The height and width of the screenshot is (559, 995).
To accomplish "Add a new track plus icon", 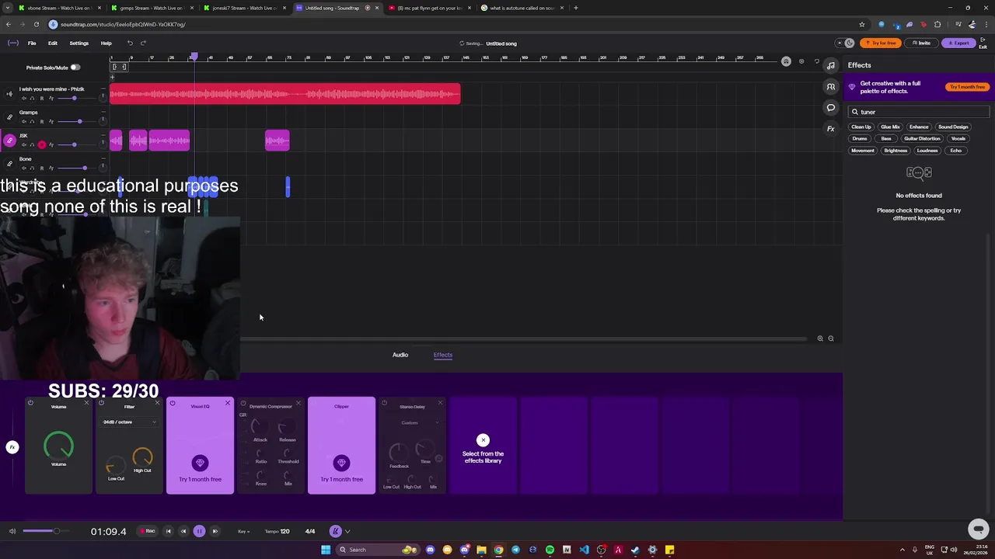I will click(113, 77).
